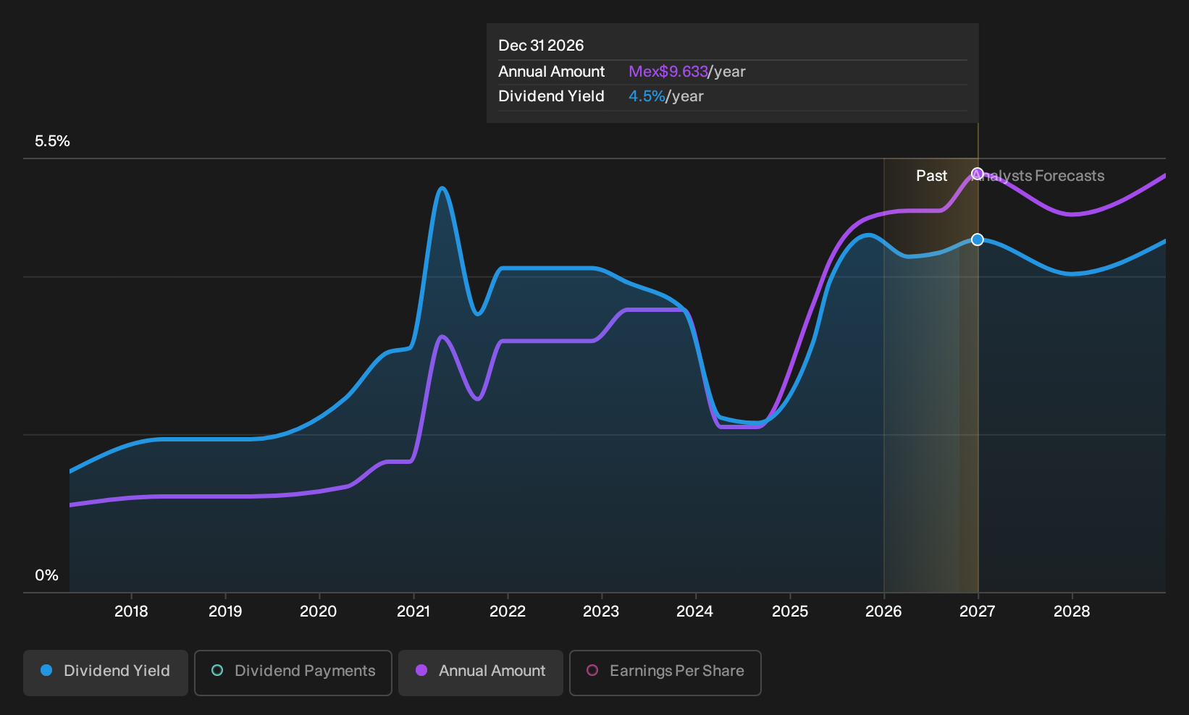Click the Past region label
Screen dimensions: 1189x715
932,176
